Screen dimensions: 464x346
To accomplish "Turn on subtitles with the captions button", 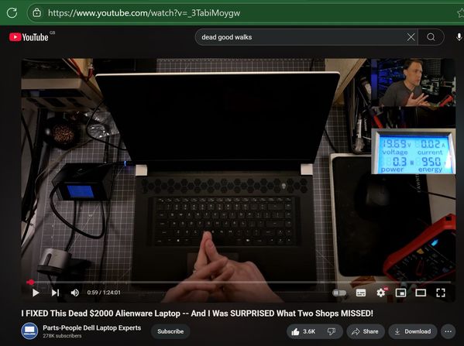I will click(361, 293).
